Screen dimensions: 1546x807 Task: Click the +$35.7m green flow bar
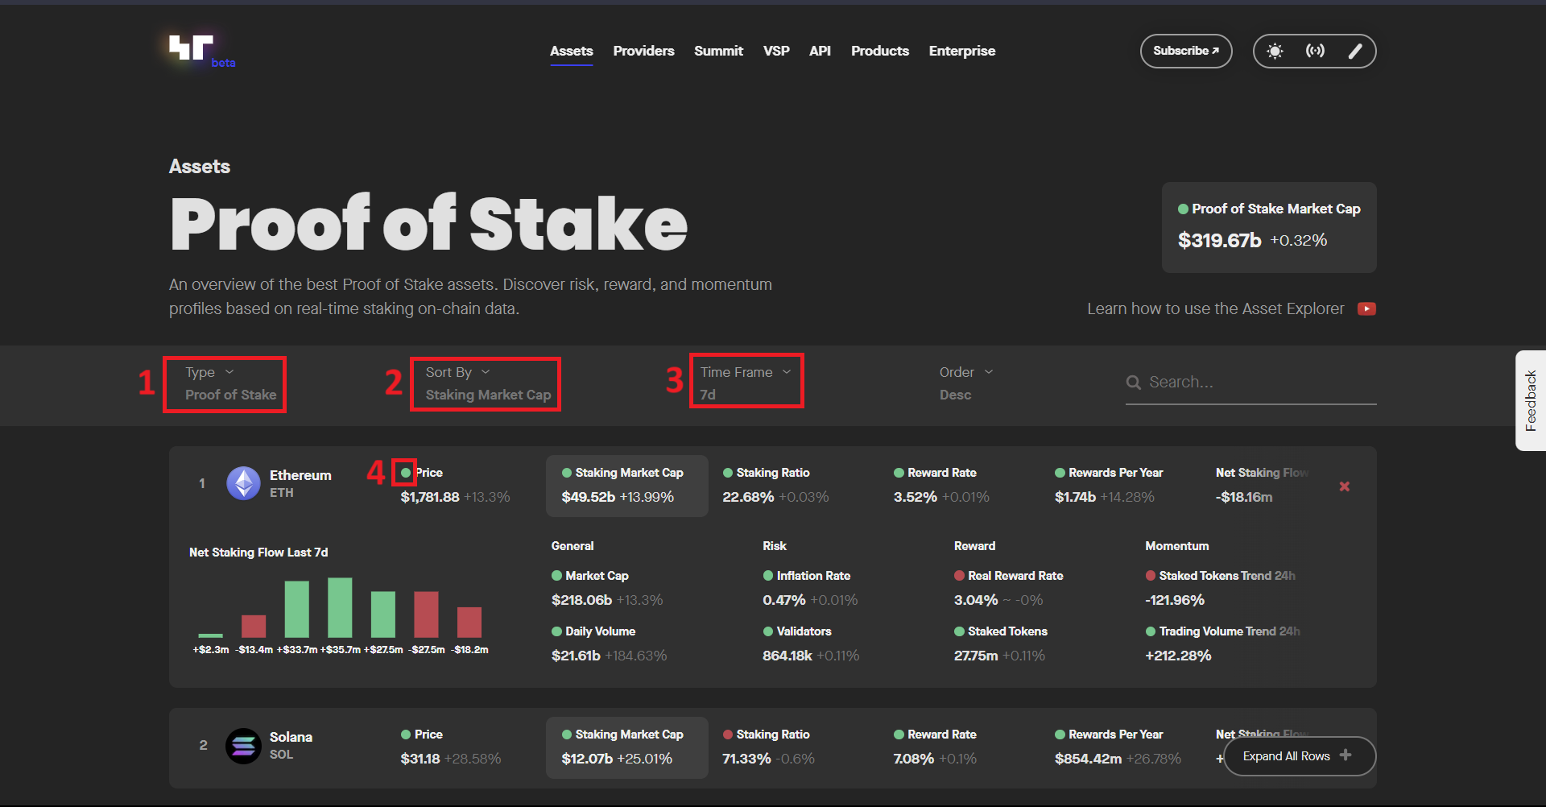click(x=340, y=608)
